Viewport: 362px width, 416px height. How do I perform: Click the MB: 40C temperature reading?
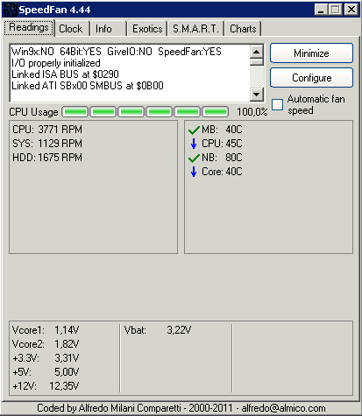222,130
